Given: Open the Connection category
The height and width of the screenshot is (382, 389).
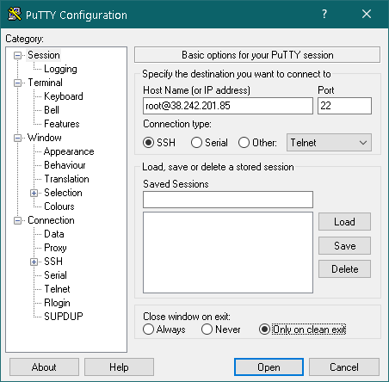Looking at the screenshot, I should [x=51, y=220].
